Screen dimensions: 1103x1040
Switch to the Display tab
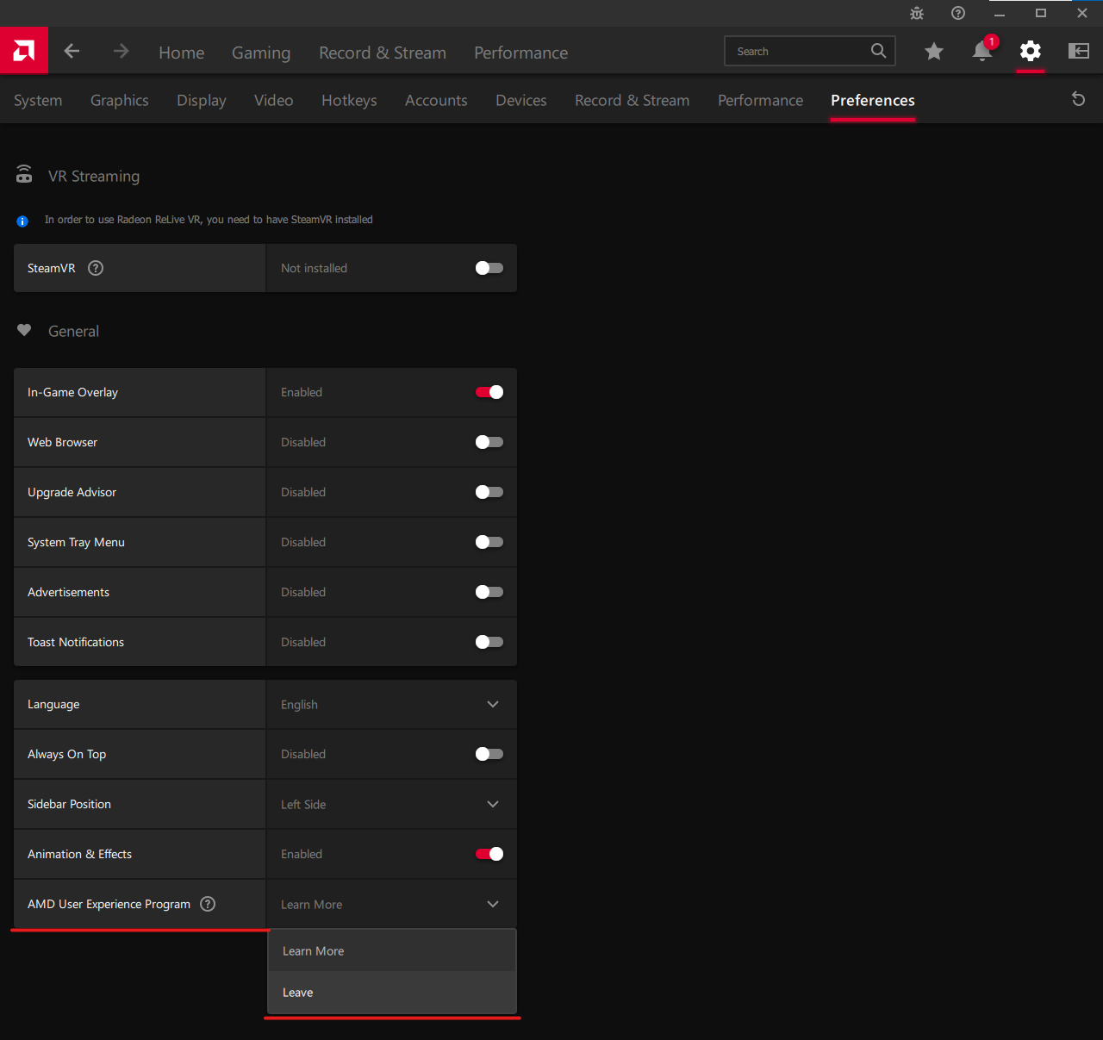click(x=202, y=100)
